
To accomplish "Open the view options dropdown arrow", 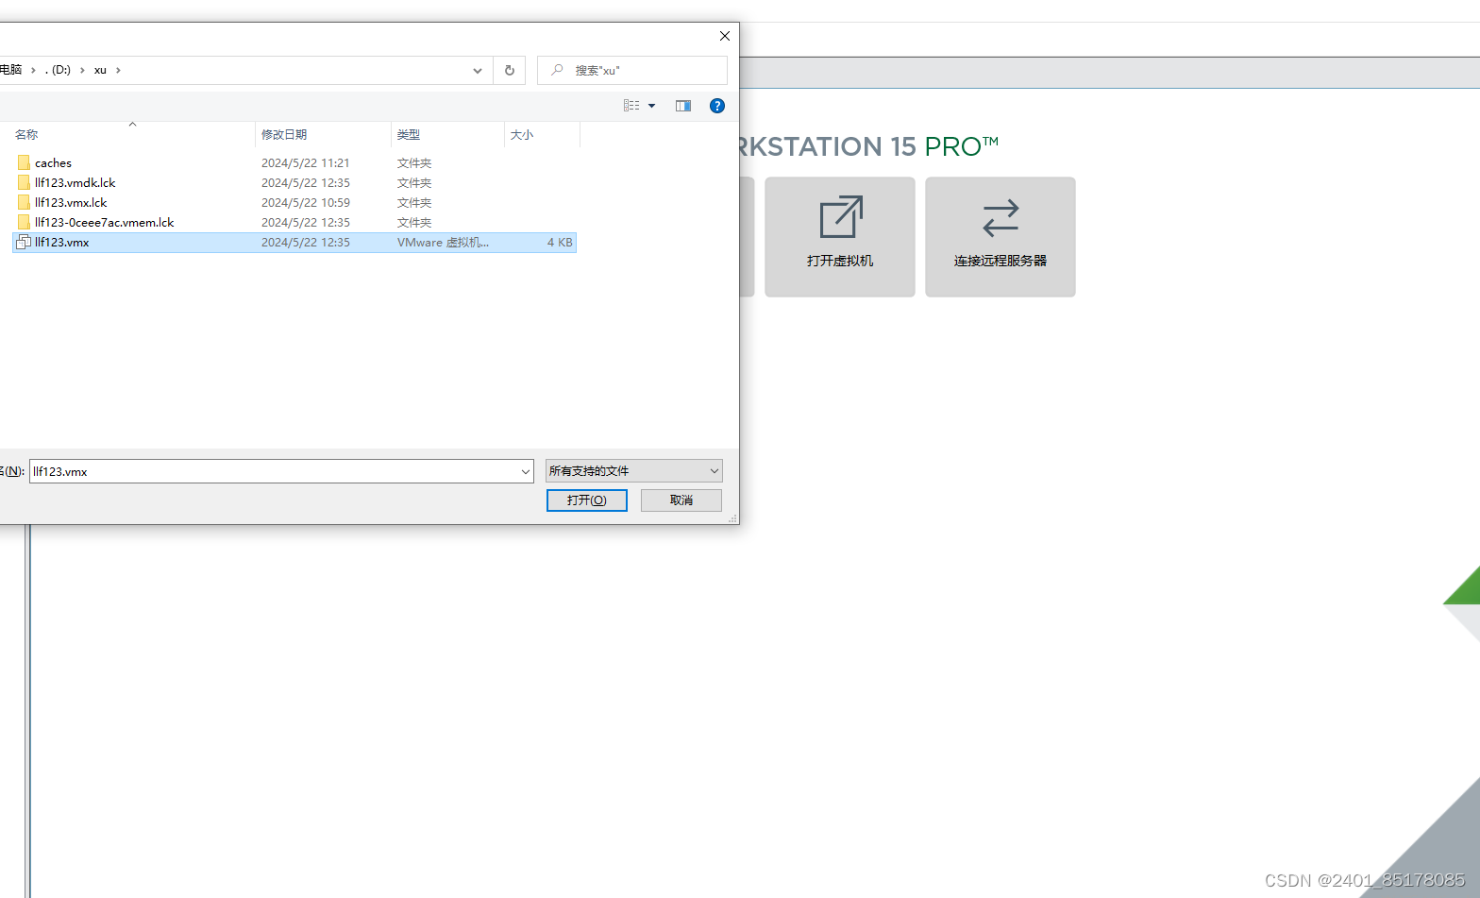I will pos(651,106).
